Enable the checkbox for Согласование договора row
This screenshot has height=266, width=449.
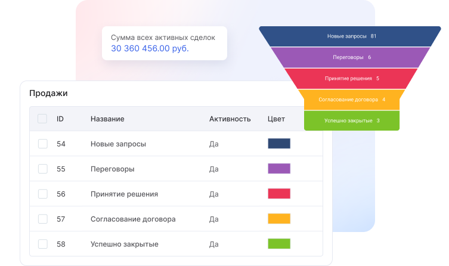[42, 219]
